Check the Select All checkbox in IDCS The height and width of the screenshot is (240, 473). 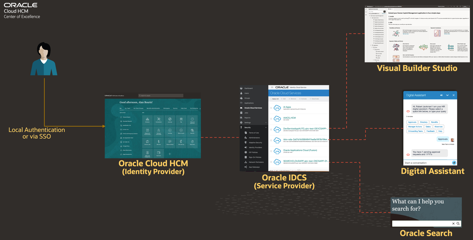271,99
